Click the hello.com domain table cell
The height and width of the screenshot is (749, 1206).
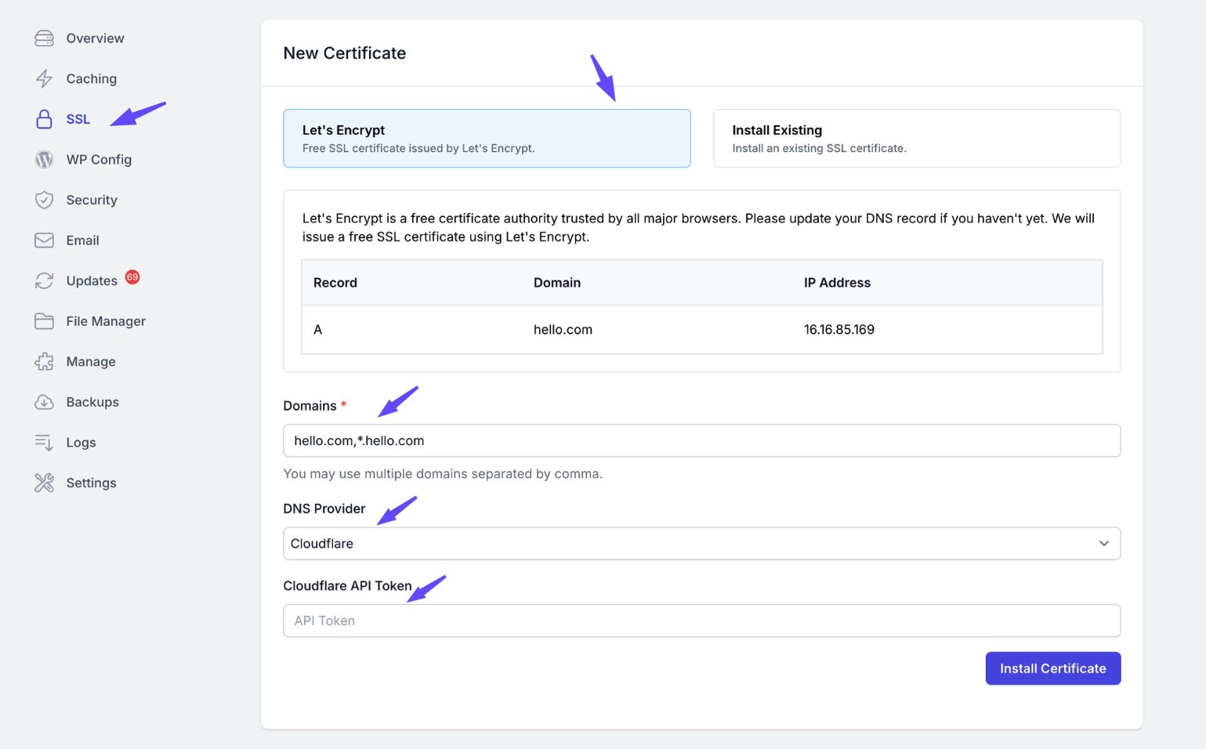point(563,330)
